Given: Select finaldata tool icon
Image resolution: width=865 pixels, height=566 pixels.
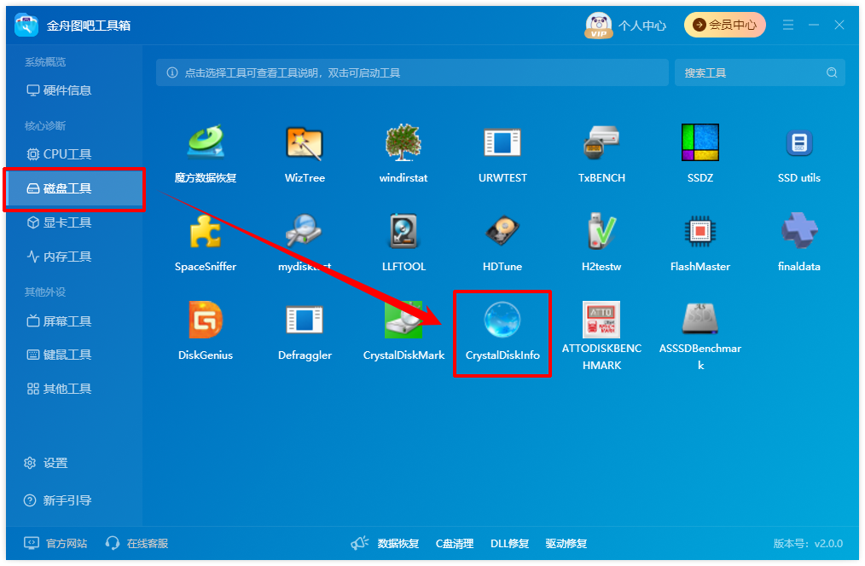Looking at the screenshot, I should (x=798, y=231).
